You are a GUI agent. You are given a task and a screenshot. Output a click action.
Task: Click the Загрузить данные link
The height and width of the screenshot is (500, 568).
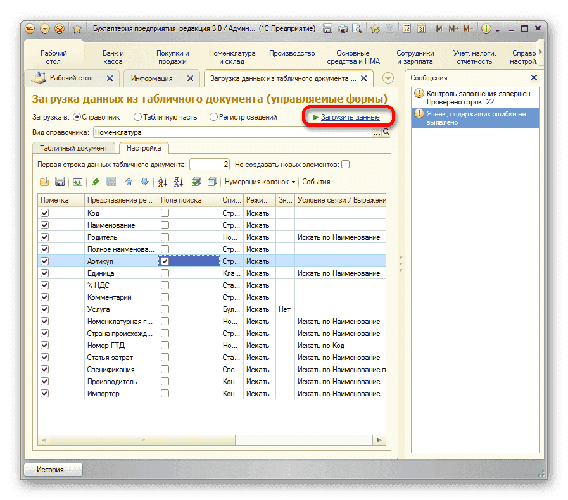pos(350,117)
